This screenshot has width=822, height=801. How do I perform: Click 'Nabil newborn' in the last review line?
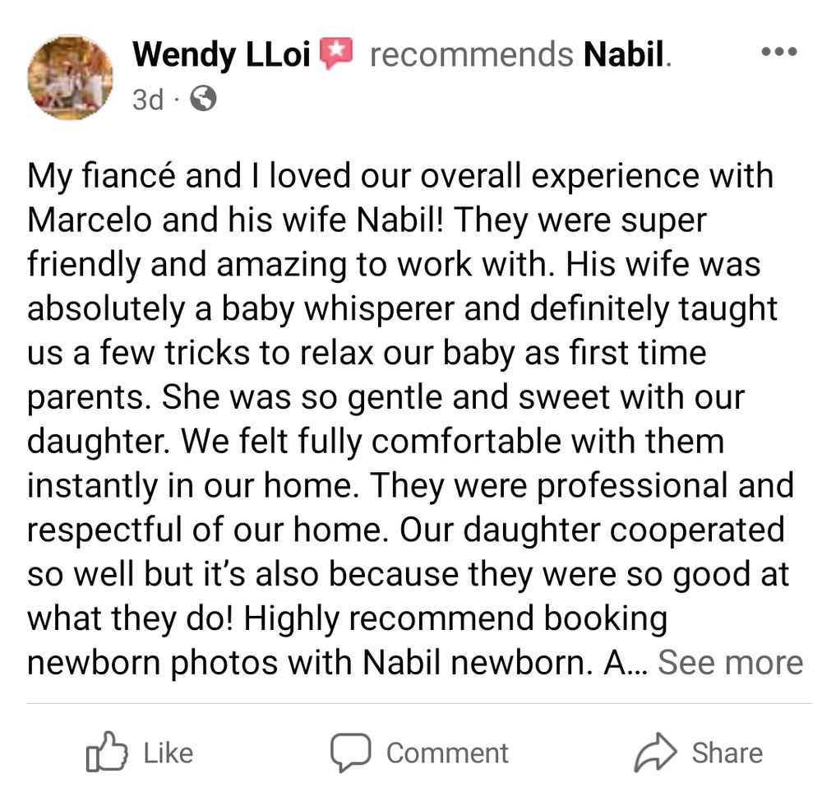(x=473, y=662)
